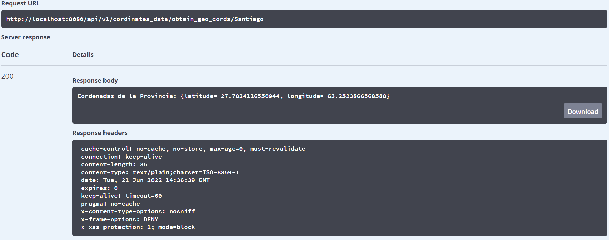Click the Response headers label

tap(100, 133)
